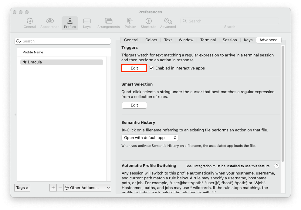This screenshot has height=210, width=301.
Task: Add a new profile with plus button
Action: pos(53,188)
